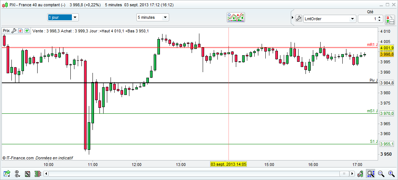Screen dimensions: 398x180
Task: Click the 'Piv J' pivot line label
Action: (x=374, y=80)
